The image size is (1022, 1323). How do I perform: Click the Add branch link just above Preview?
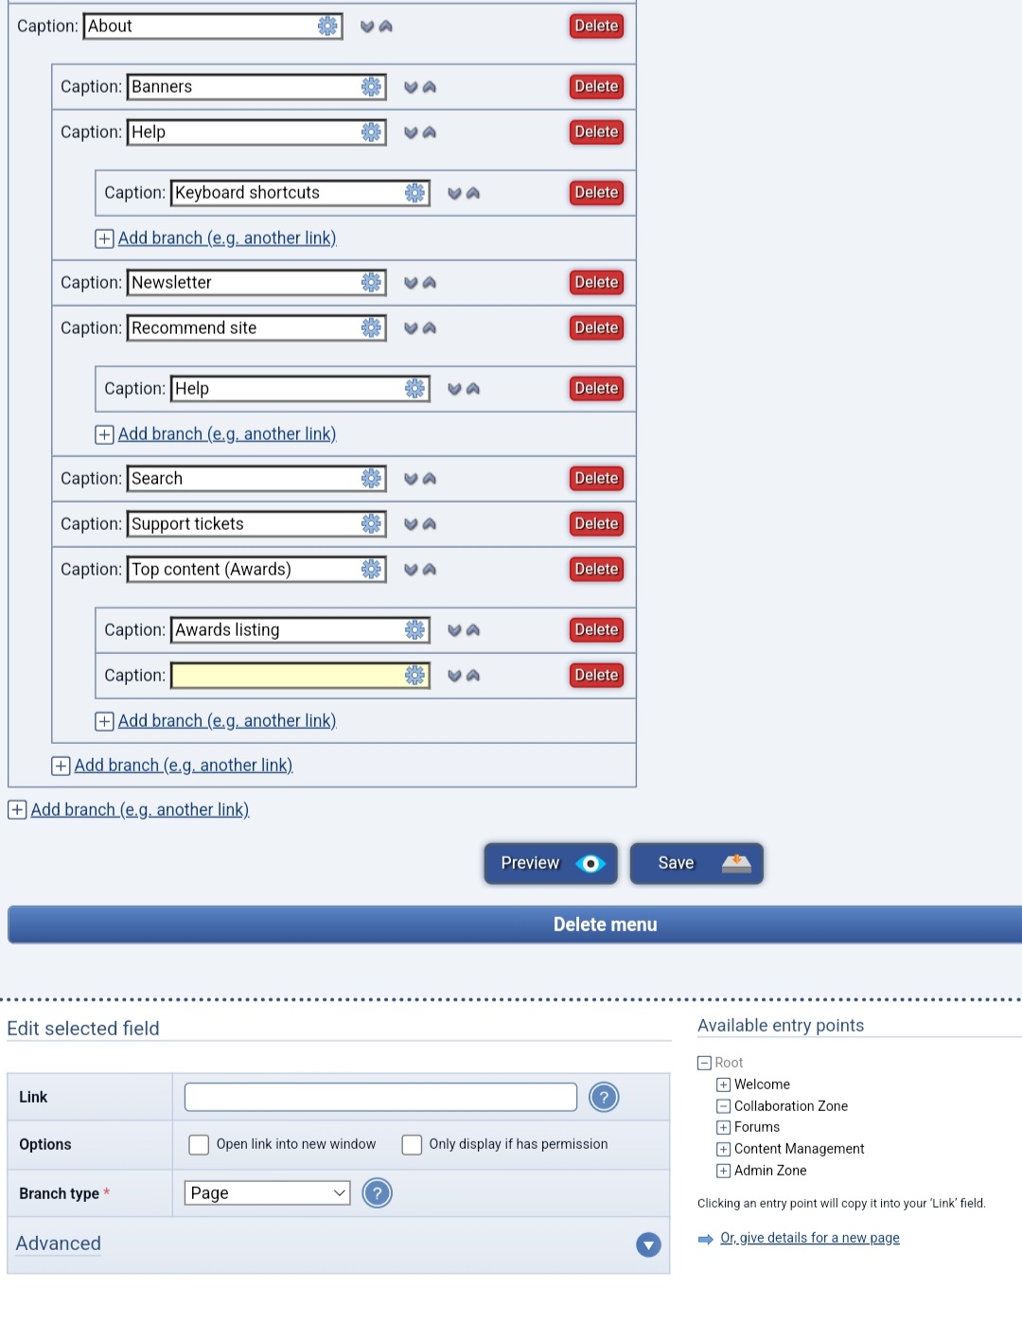(x=140, y=810)
